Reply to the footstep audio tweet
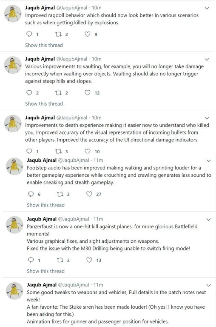 click(x=31, y=194)
